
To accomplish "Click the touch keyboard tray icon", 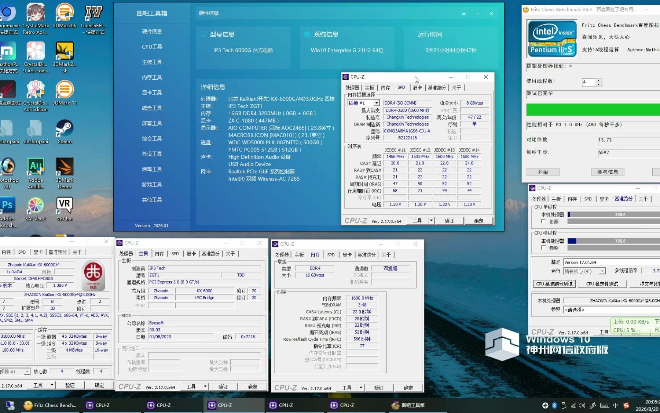I will [x=605, y=405].
